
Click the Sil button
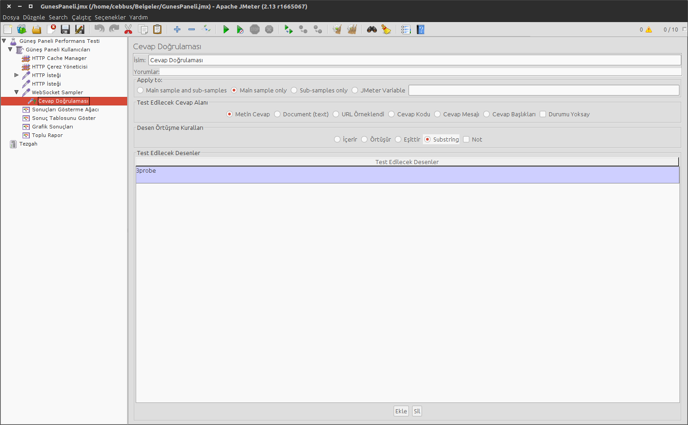(x=417, y=411)
